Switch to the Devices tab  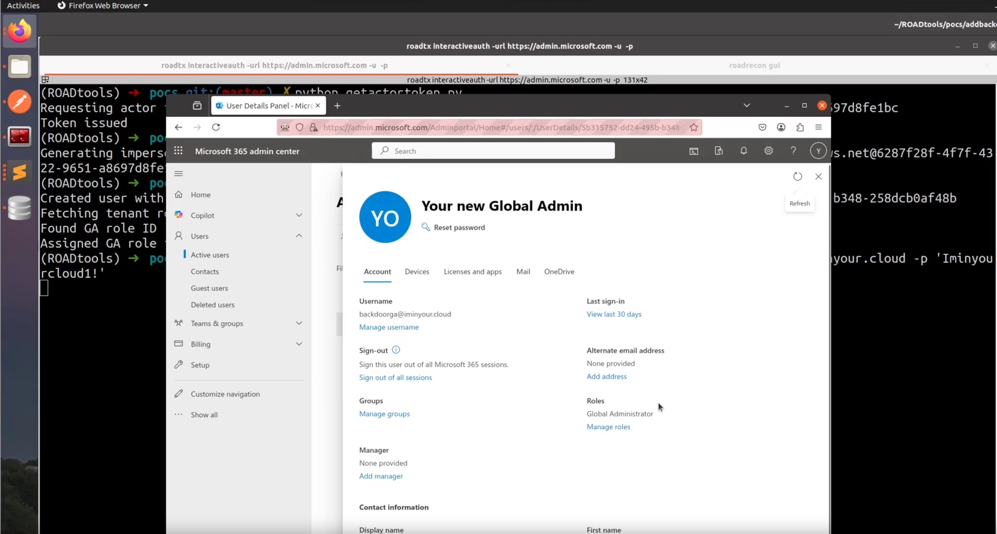(417, 272)
